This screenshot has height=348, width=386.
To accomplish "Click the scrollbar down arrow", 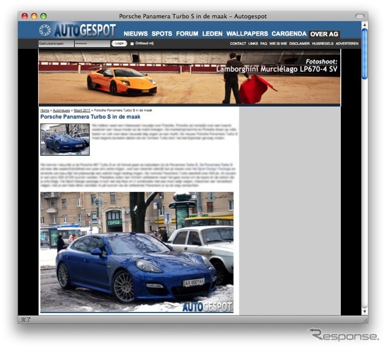I will click(x=364, y=311).
